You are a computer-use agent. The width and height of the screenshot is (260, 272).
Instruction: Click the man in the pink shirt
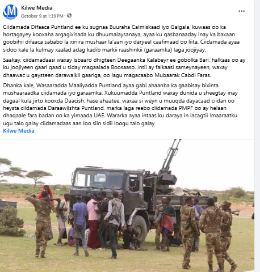94,222
